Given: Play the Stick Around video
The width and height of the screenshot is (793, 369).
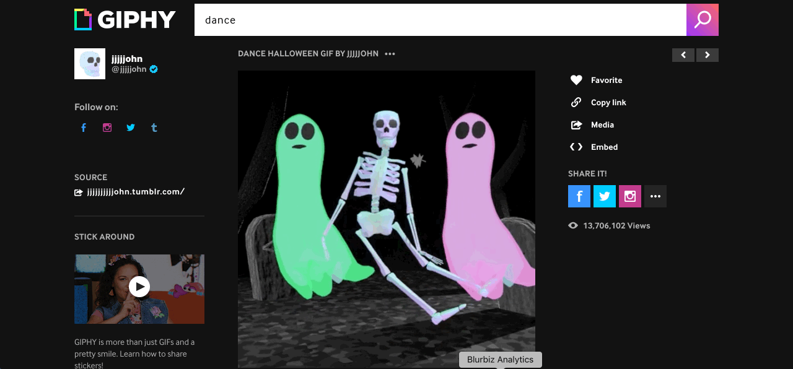Looking at the screenshot, I should click(139, 287).
